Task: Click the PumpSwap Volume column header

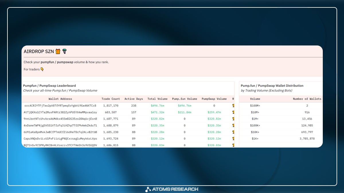Action: 214,99
